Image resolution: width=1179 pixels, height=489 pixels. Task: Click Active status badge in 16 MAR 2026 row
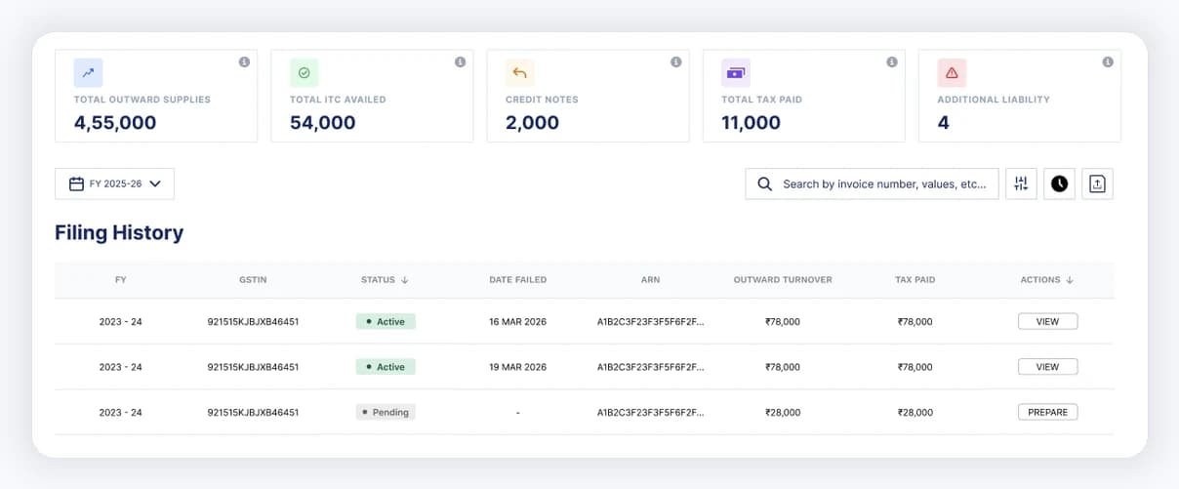coord(386,321)
